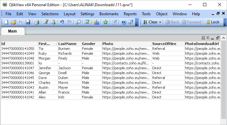
Task: Click the Photo column header
Action: (x=127, y=44)
